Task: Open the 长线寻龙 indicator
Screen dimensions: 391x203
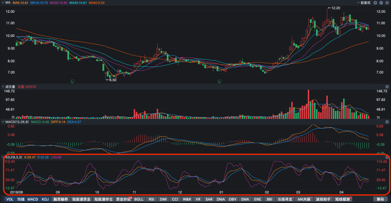Action: point(285,199)
